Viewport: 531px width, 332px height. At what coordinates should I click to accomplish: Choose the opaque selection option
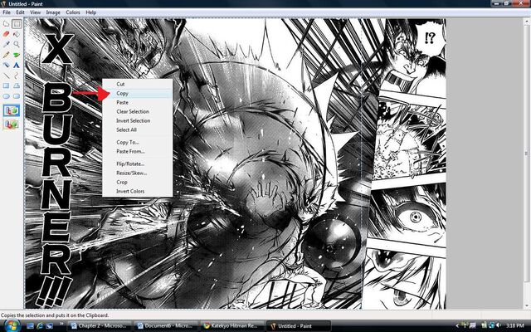point(12,110)
